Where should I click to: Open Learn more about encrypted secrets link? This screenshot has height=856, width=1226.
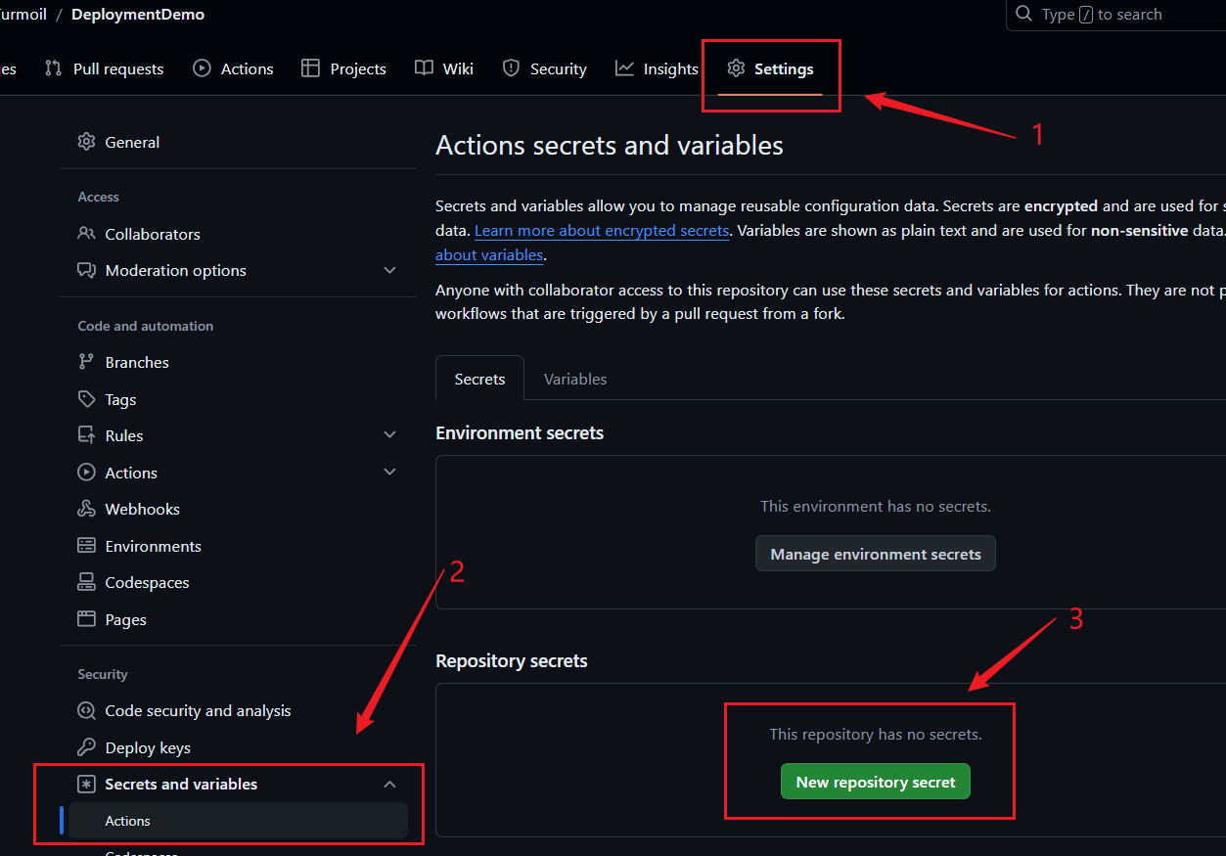click(602, 231)
